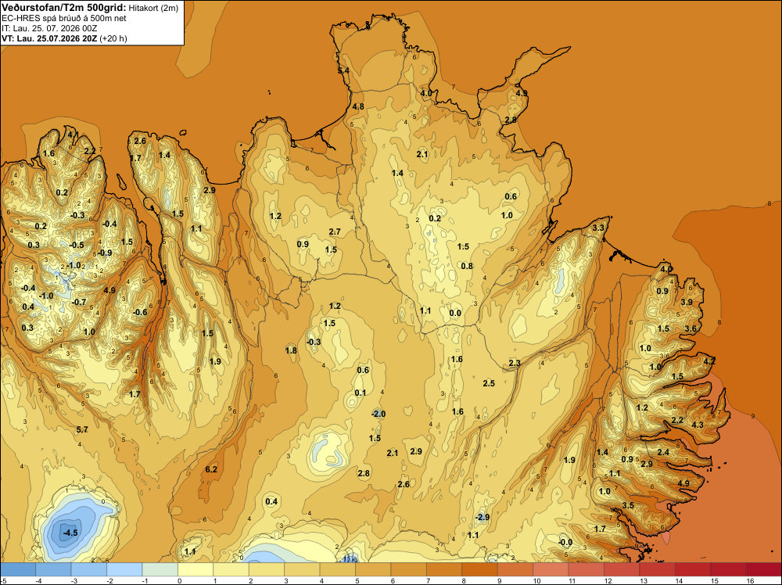Click the "-2.9" temperature value on the map

[x=482, y=517]
